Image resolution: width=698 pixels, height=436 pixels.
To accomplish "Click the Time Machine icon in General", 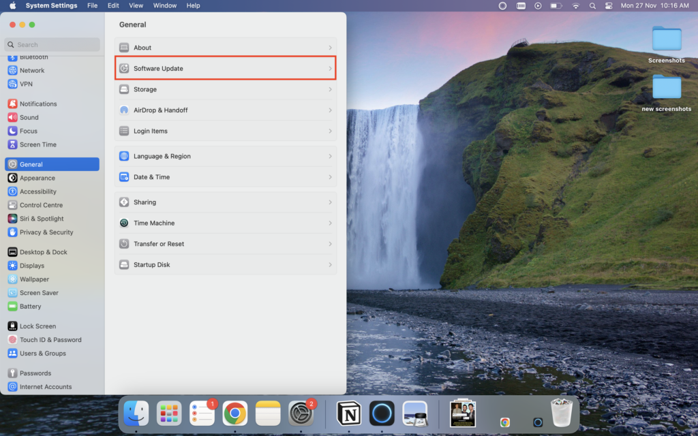I will pos(124,223).
